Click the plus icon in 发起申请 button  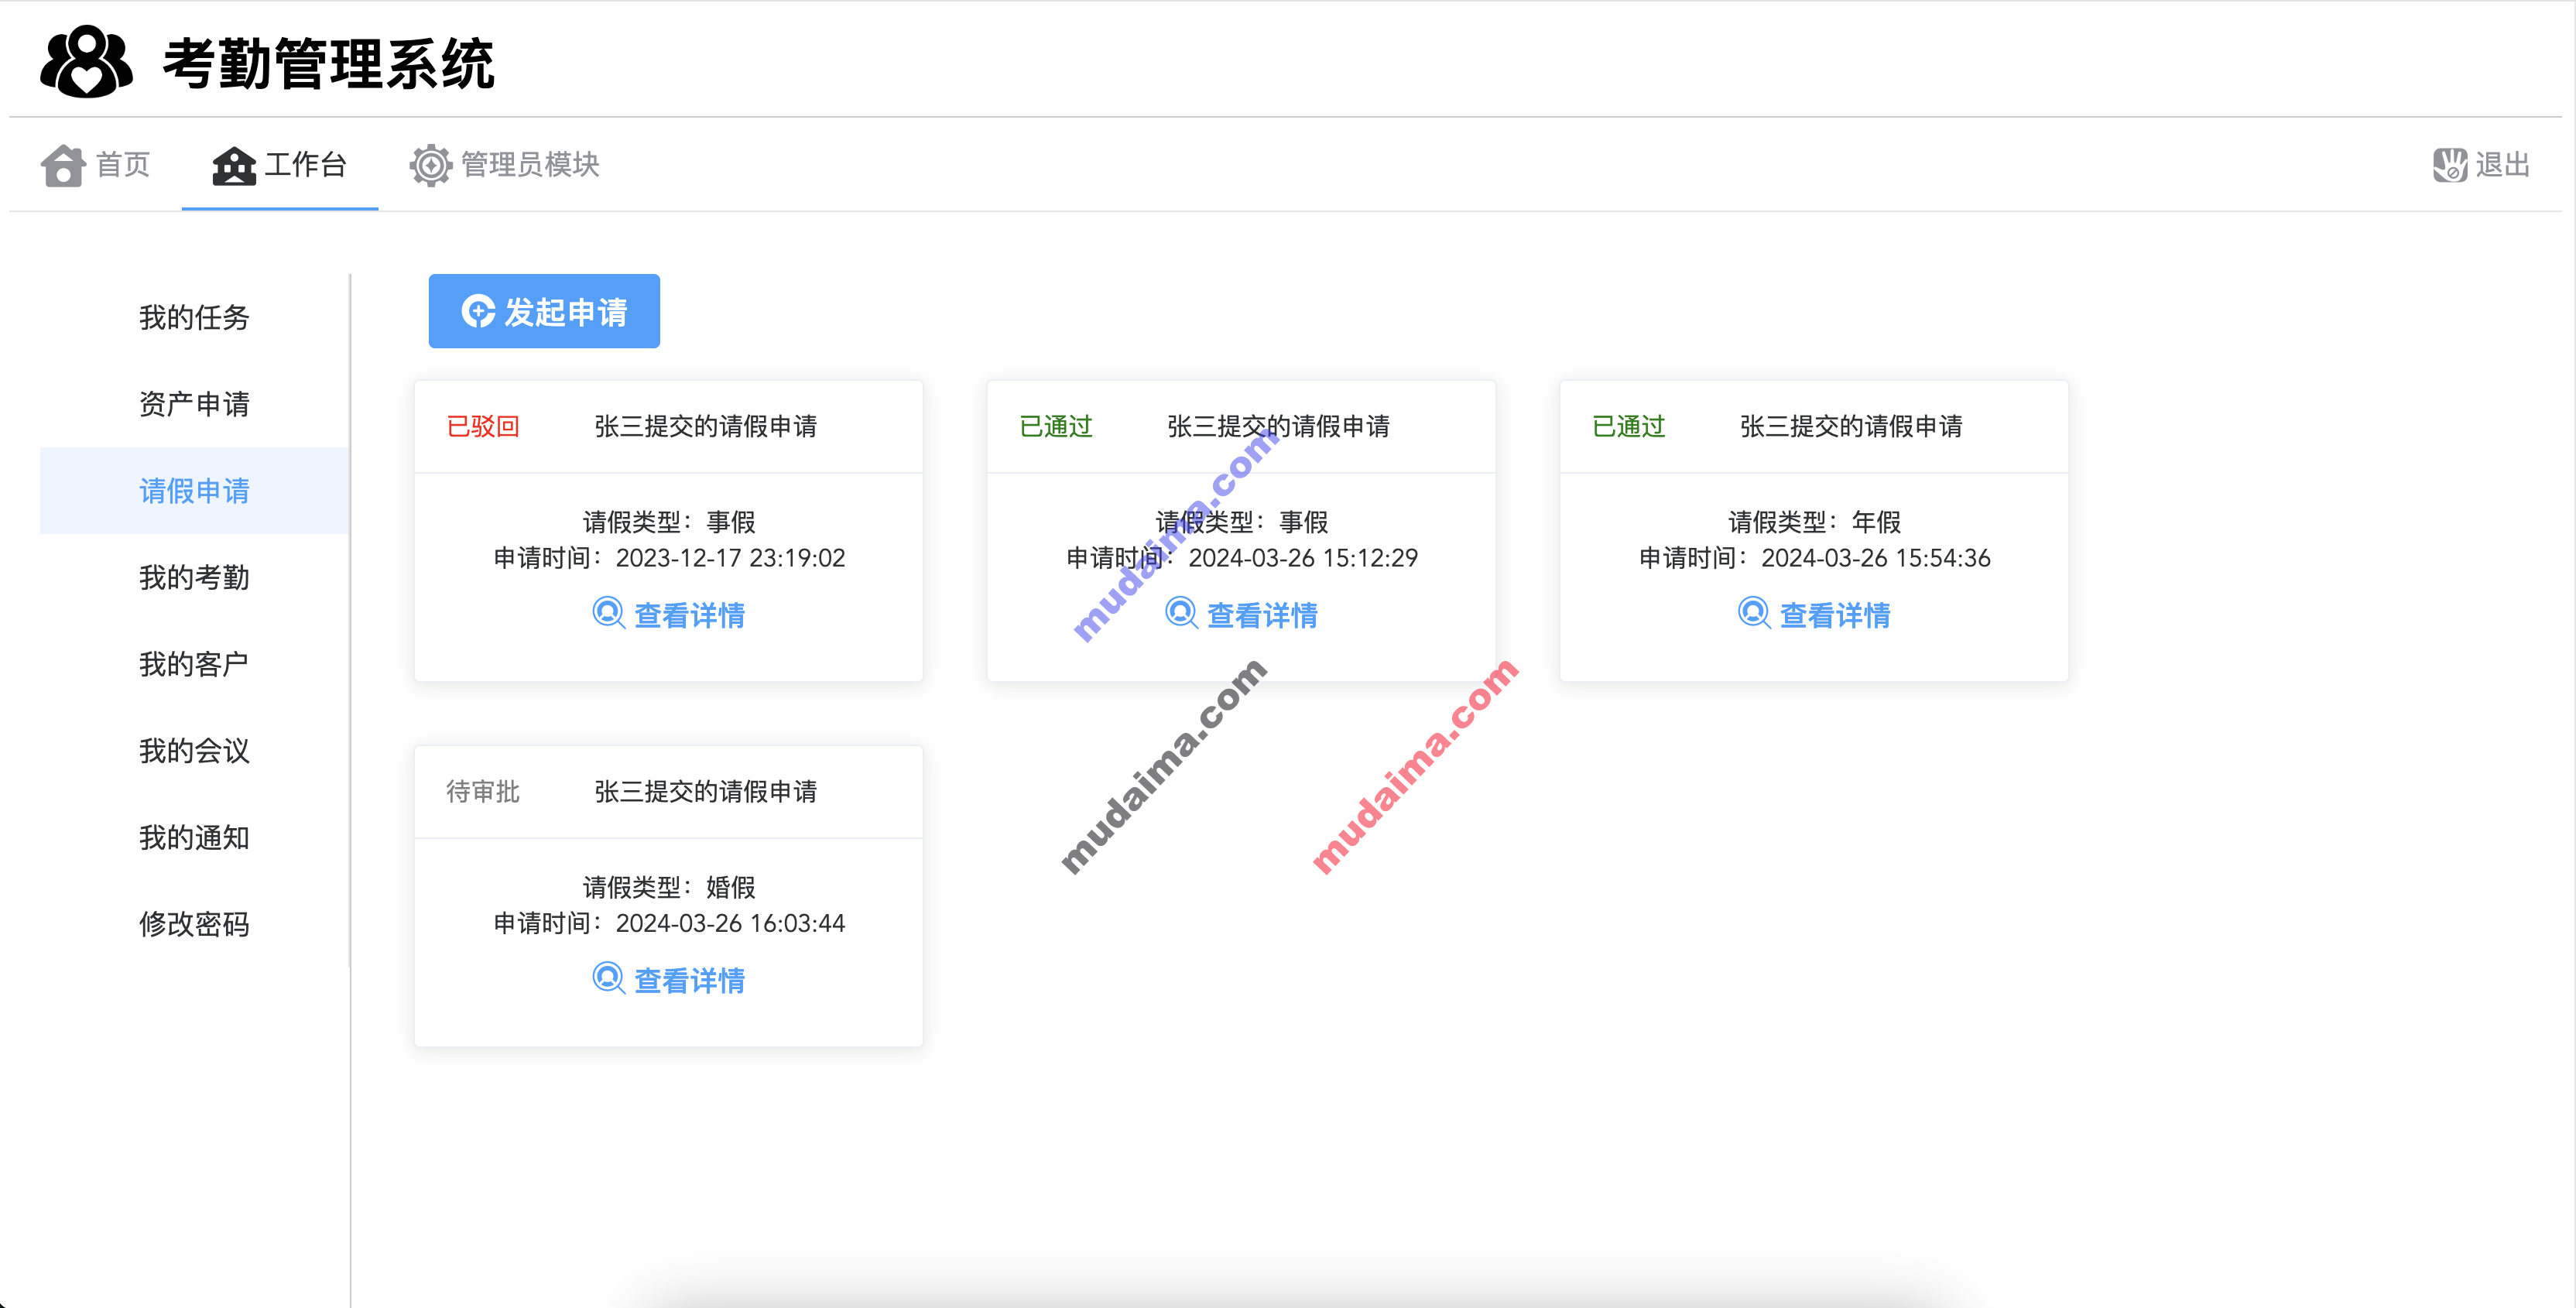tap(478, 311)
